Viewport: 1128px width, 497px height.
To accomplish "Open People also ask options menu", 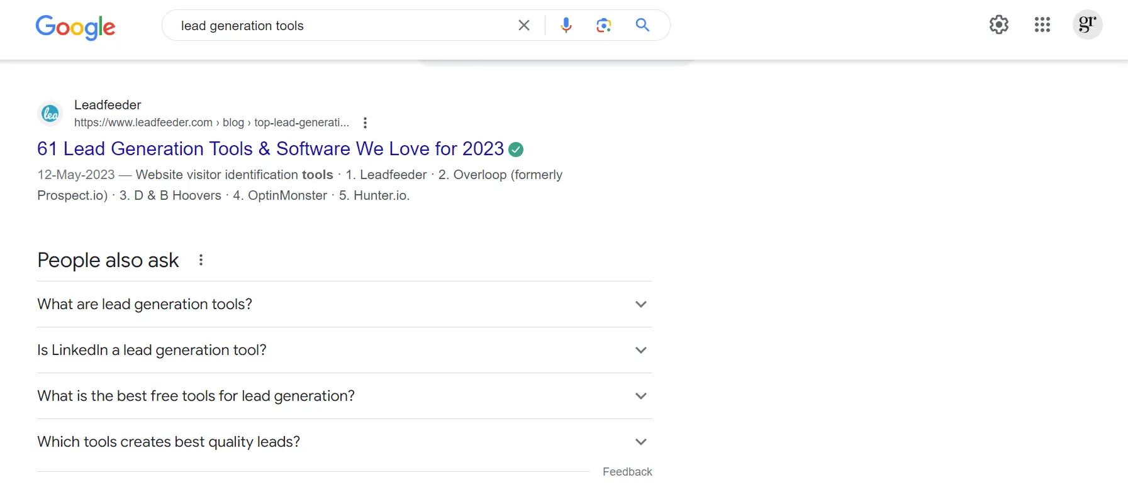I will (201, 260).
